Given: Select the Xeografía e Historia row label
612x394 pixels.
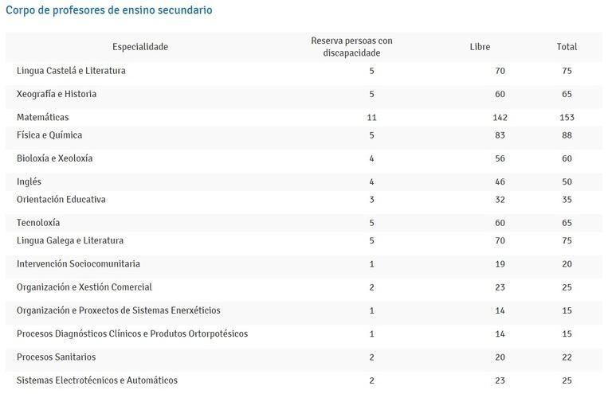Looking at the screenshot, I should pos(57,94).
